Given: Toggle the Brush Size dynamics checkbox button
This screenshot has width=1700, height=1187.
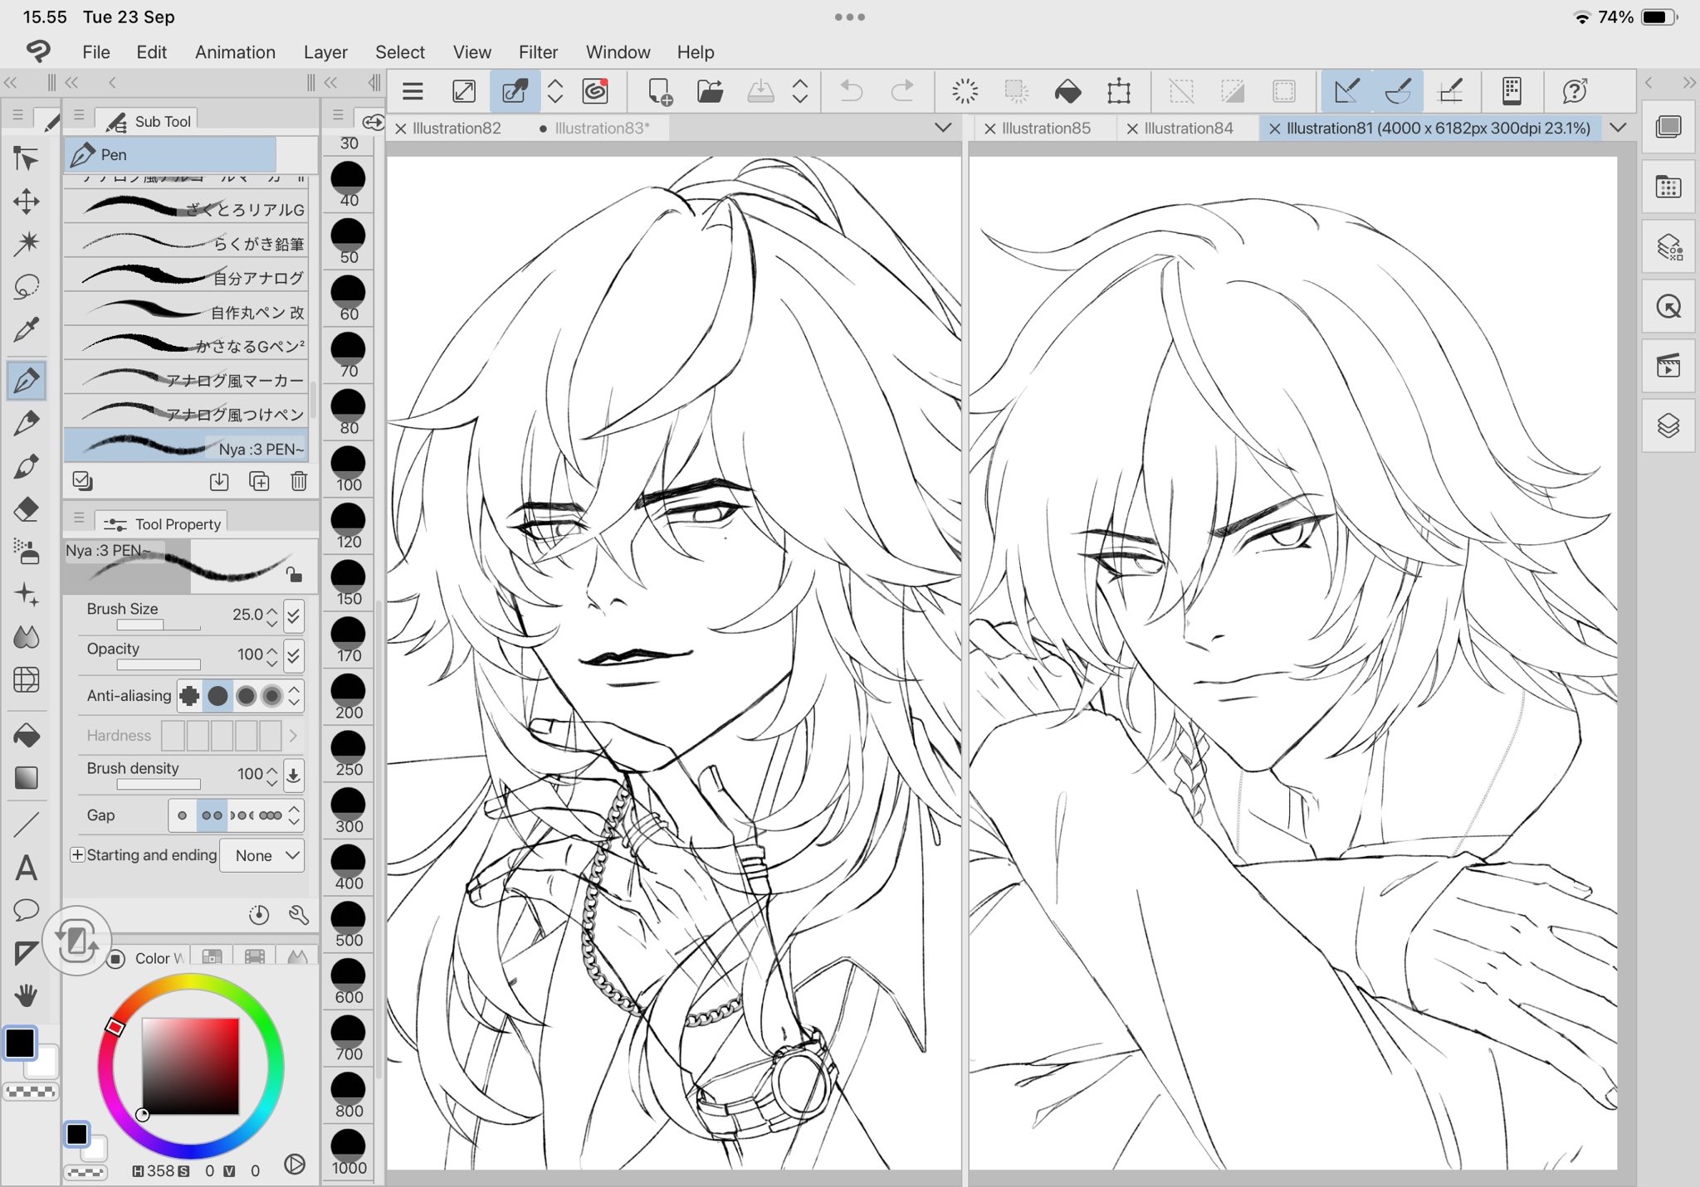Looking at the screenshot, I should (293, 615).
